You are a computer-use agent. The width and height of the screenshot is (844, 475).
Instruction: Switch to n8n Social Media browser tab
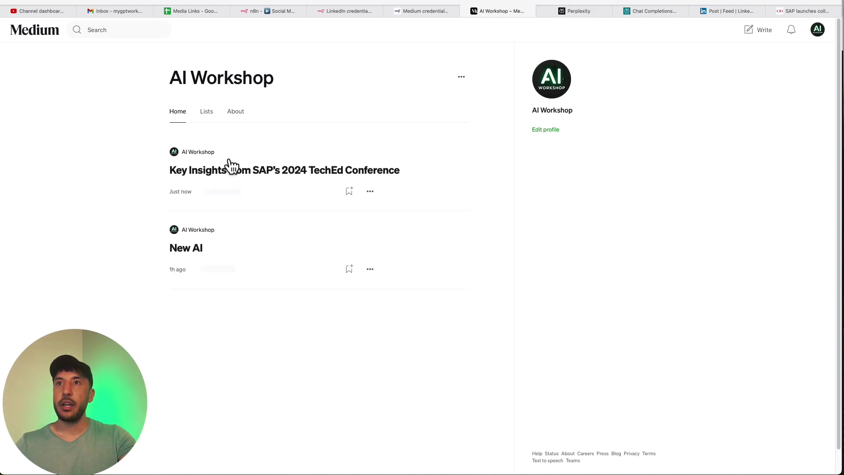coord(268,11)
